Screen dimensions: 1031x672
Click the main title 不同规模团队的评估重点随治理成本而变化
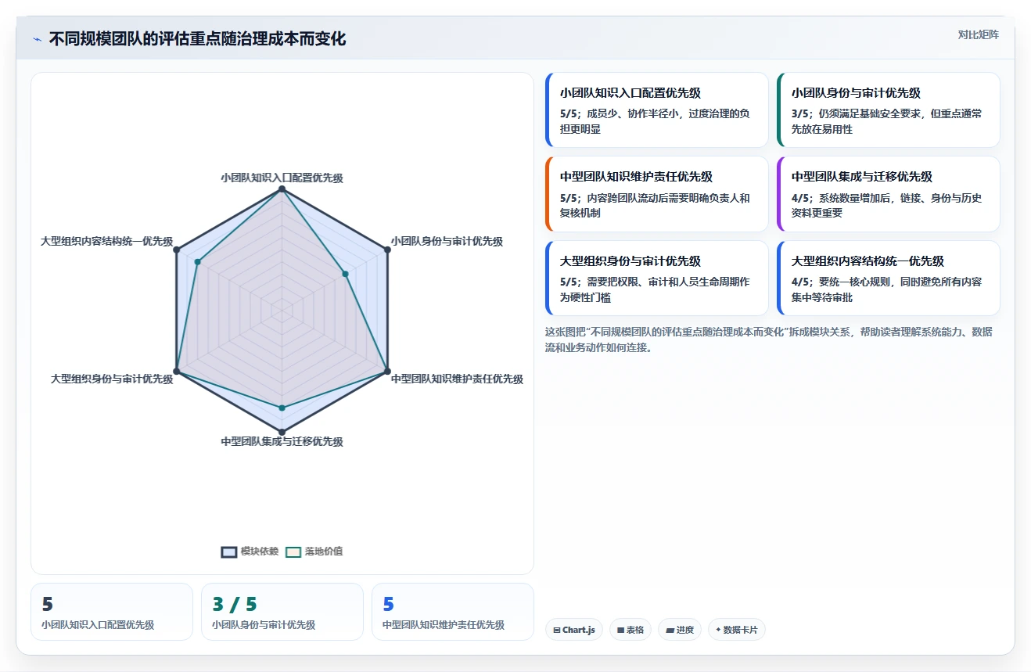197,39
